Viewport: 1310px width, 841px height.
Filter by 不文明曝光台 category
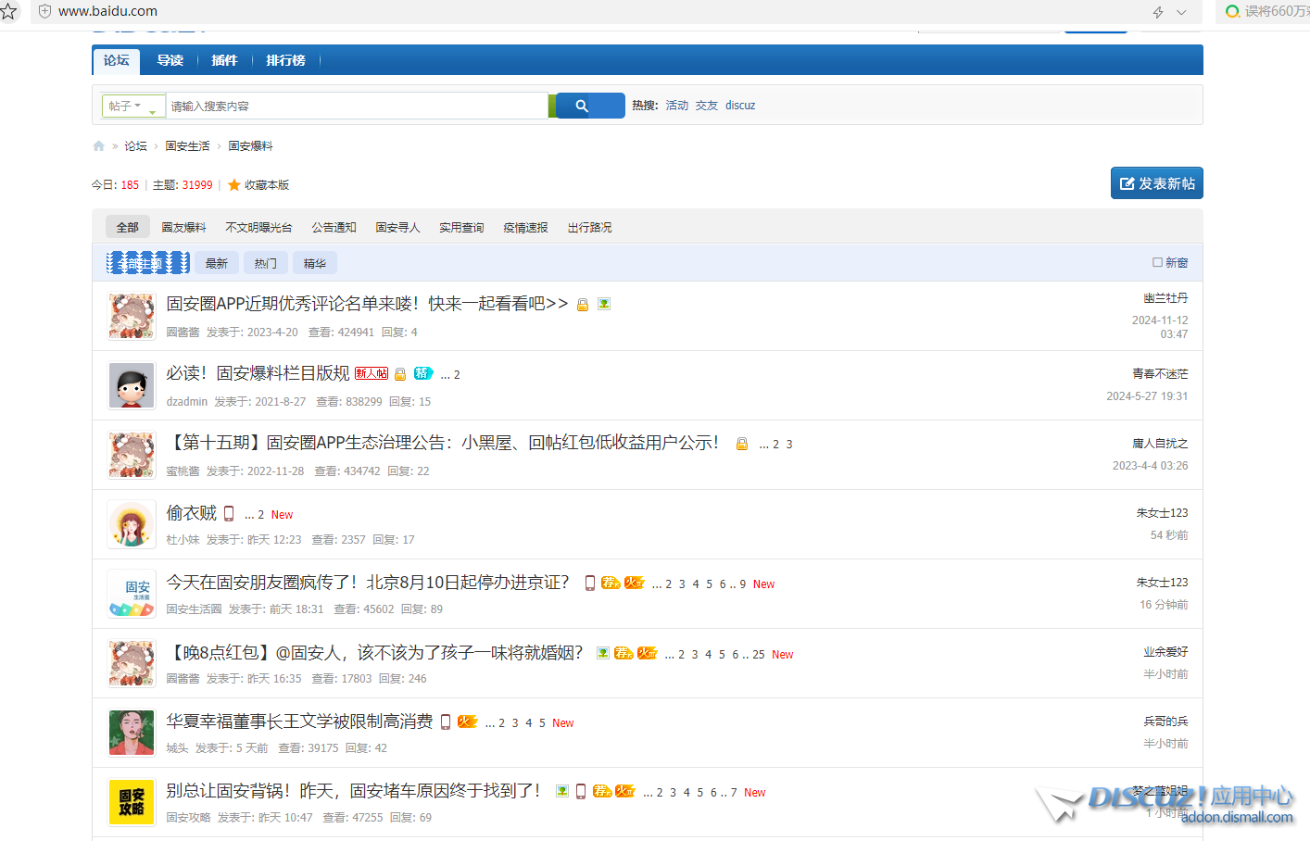[258, 228]
